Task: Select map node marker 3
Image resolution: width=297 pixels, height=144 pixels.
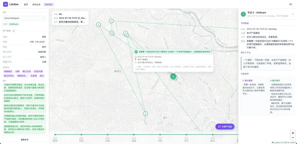Action: (x=98, y=25)
